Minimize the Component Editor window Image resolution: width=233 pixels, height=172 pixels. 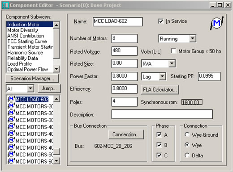(213, 5)
